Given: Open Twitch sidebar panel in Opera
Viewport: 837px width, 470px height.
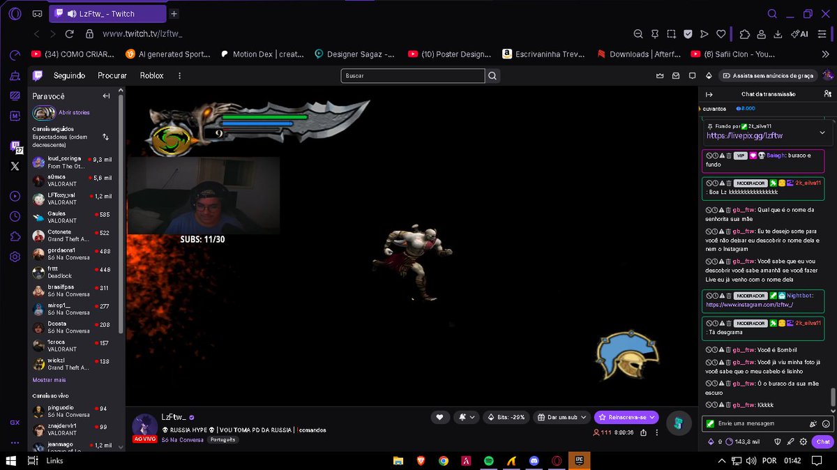Looking at the screenshot, I should click(15, 147).
